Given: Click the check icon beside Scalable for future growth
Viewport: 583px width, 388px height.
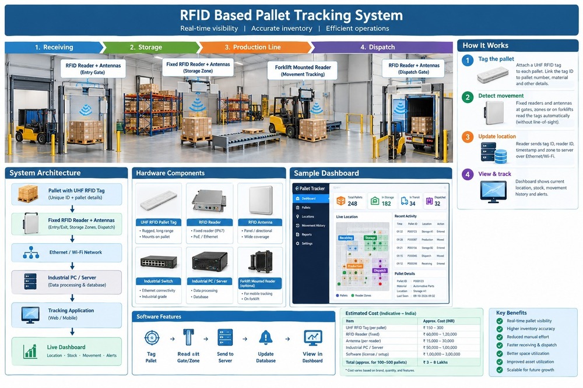Looking at the screenshot, I should (500, 370).
